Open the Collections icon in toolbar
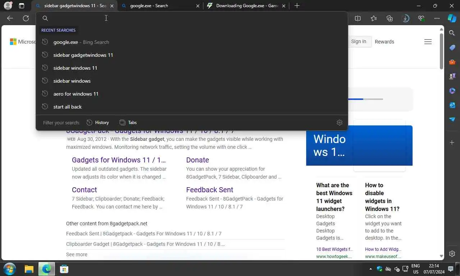Screen dimensions: 460x276 [x=390, y=18]
